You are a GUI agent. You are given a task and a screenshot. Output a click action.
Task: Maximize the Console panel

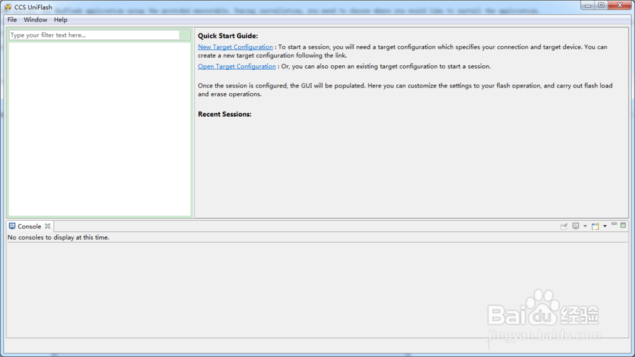pos(624,225)
